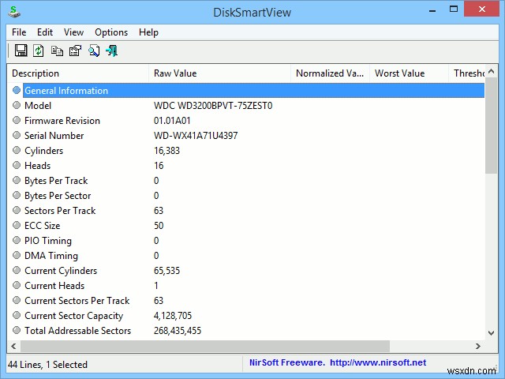
Task: Maximize the DiskSmartView window
Action: tap(454, 9)
